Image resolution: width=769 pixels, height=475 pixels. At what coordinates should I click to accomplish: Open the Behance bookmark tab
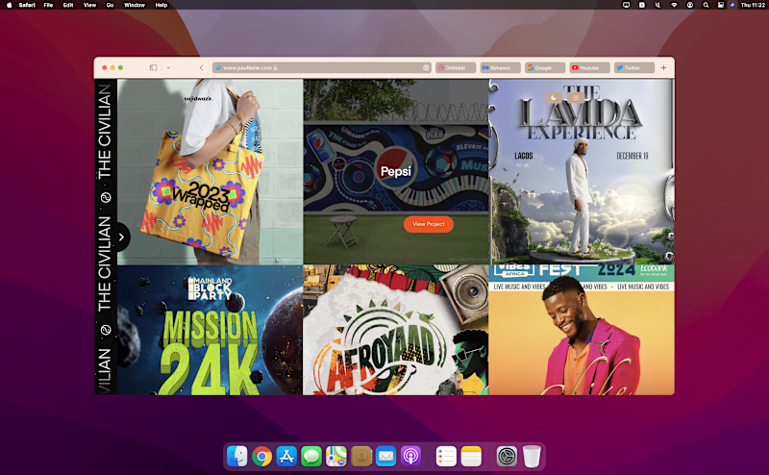pos(500,67)
